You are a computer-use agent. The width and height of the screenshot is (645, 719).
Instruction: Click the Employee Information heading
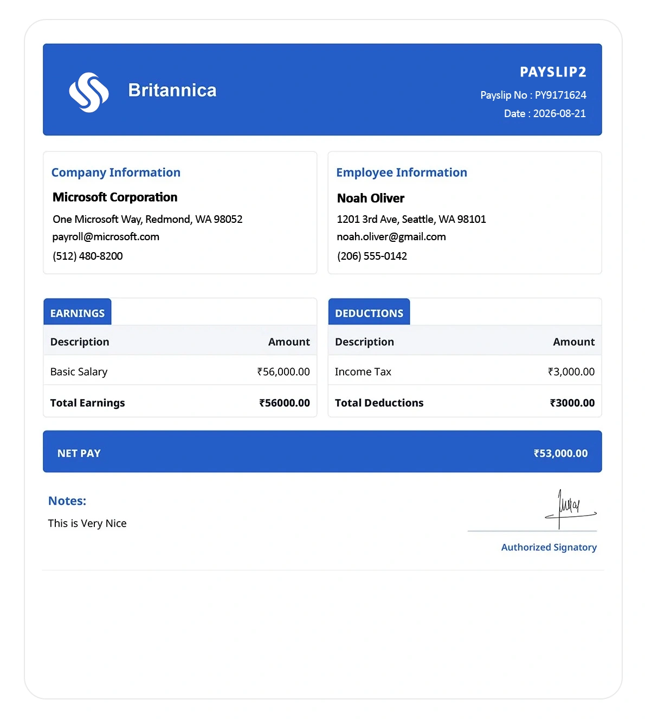pos(402,172)
